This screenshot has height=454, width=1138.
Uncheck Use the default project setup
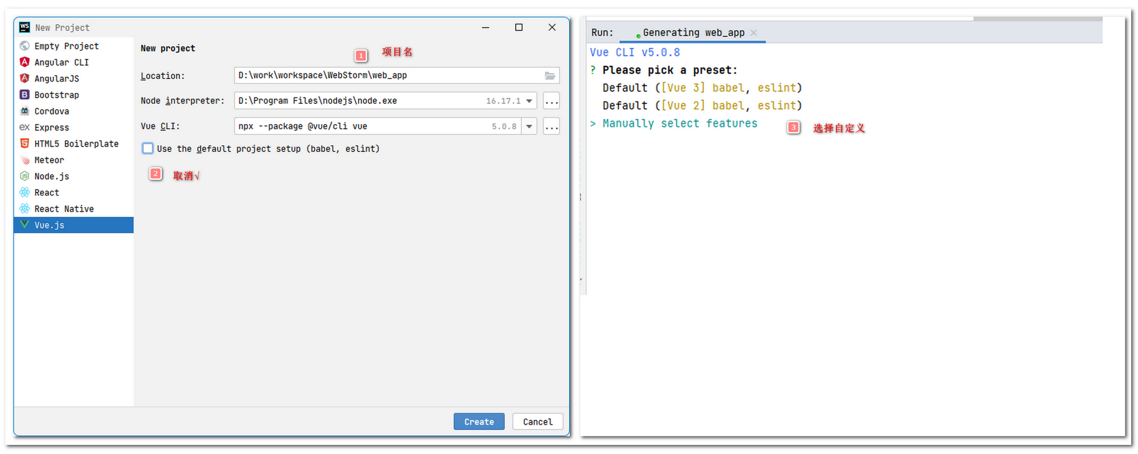click(148, 149)
